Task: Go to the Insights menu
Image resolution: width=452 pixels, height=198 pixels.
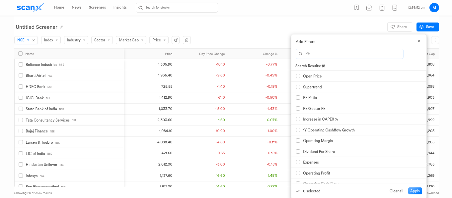Action: point(120,7)
